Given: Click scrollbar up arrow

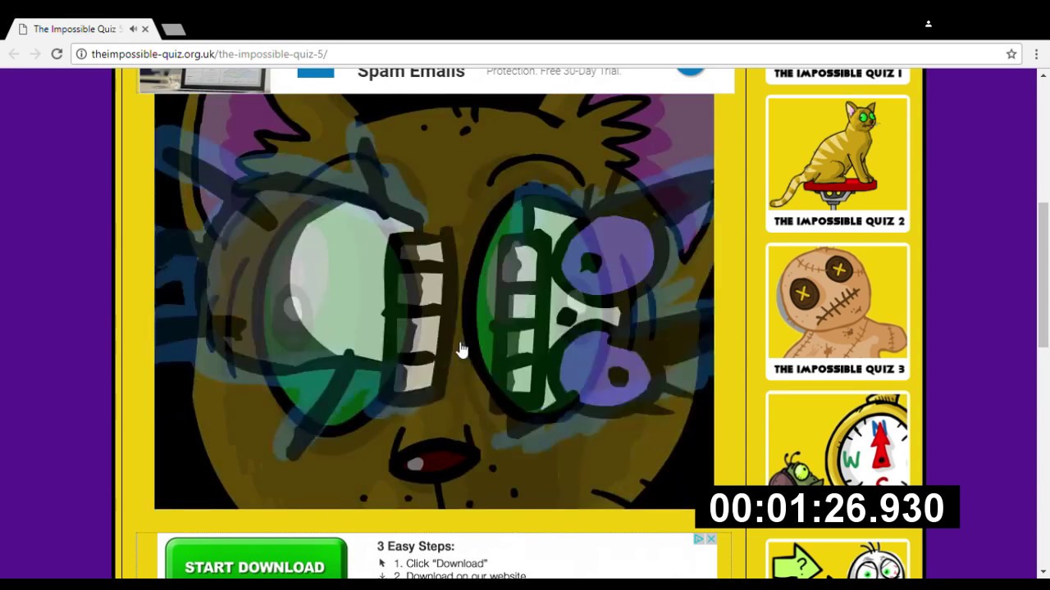Looking at the screenshot, I should click(1043, 75).
